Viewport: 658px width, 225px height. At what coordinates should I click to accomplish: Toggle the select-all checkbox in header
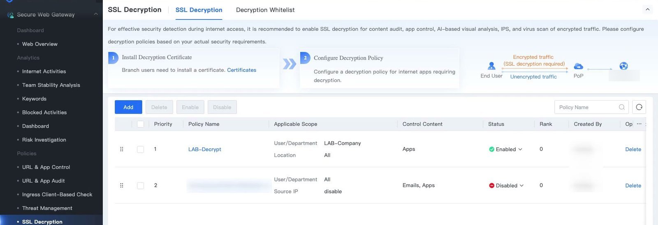pos(141,124)
